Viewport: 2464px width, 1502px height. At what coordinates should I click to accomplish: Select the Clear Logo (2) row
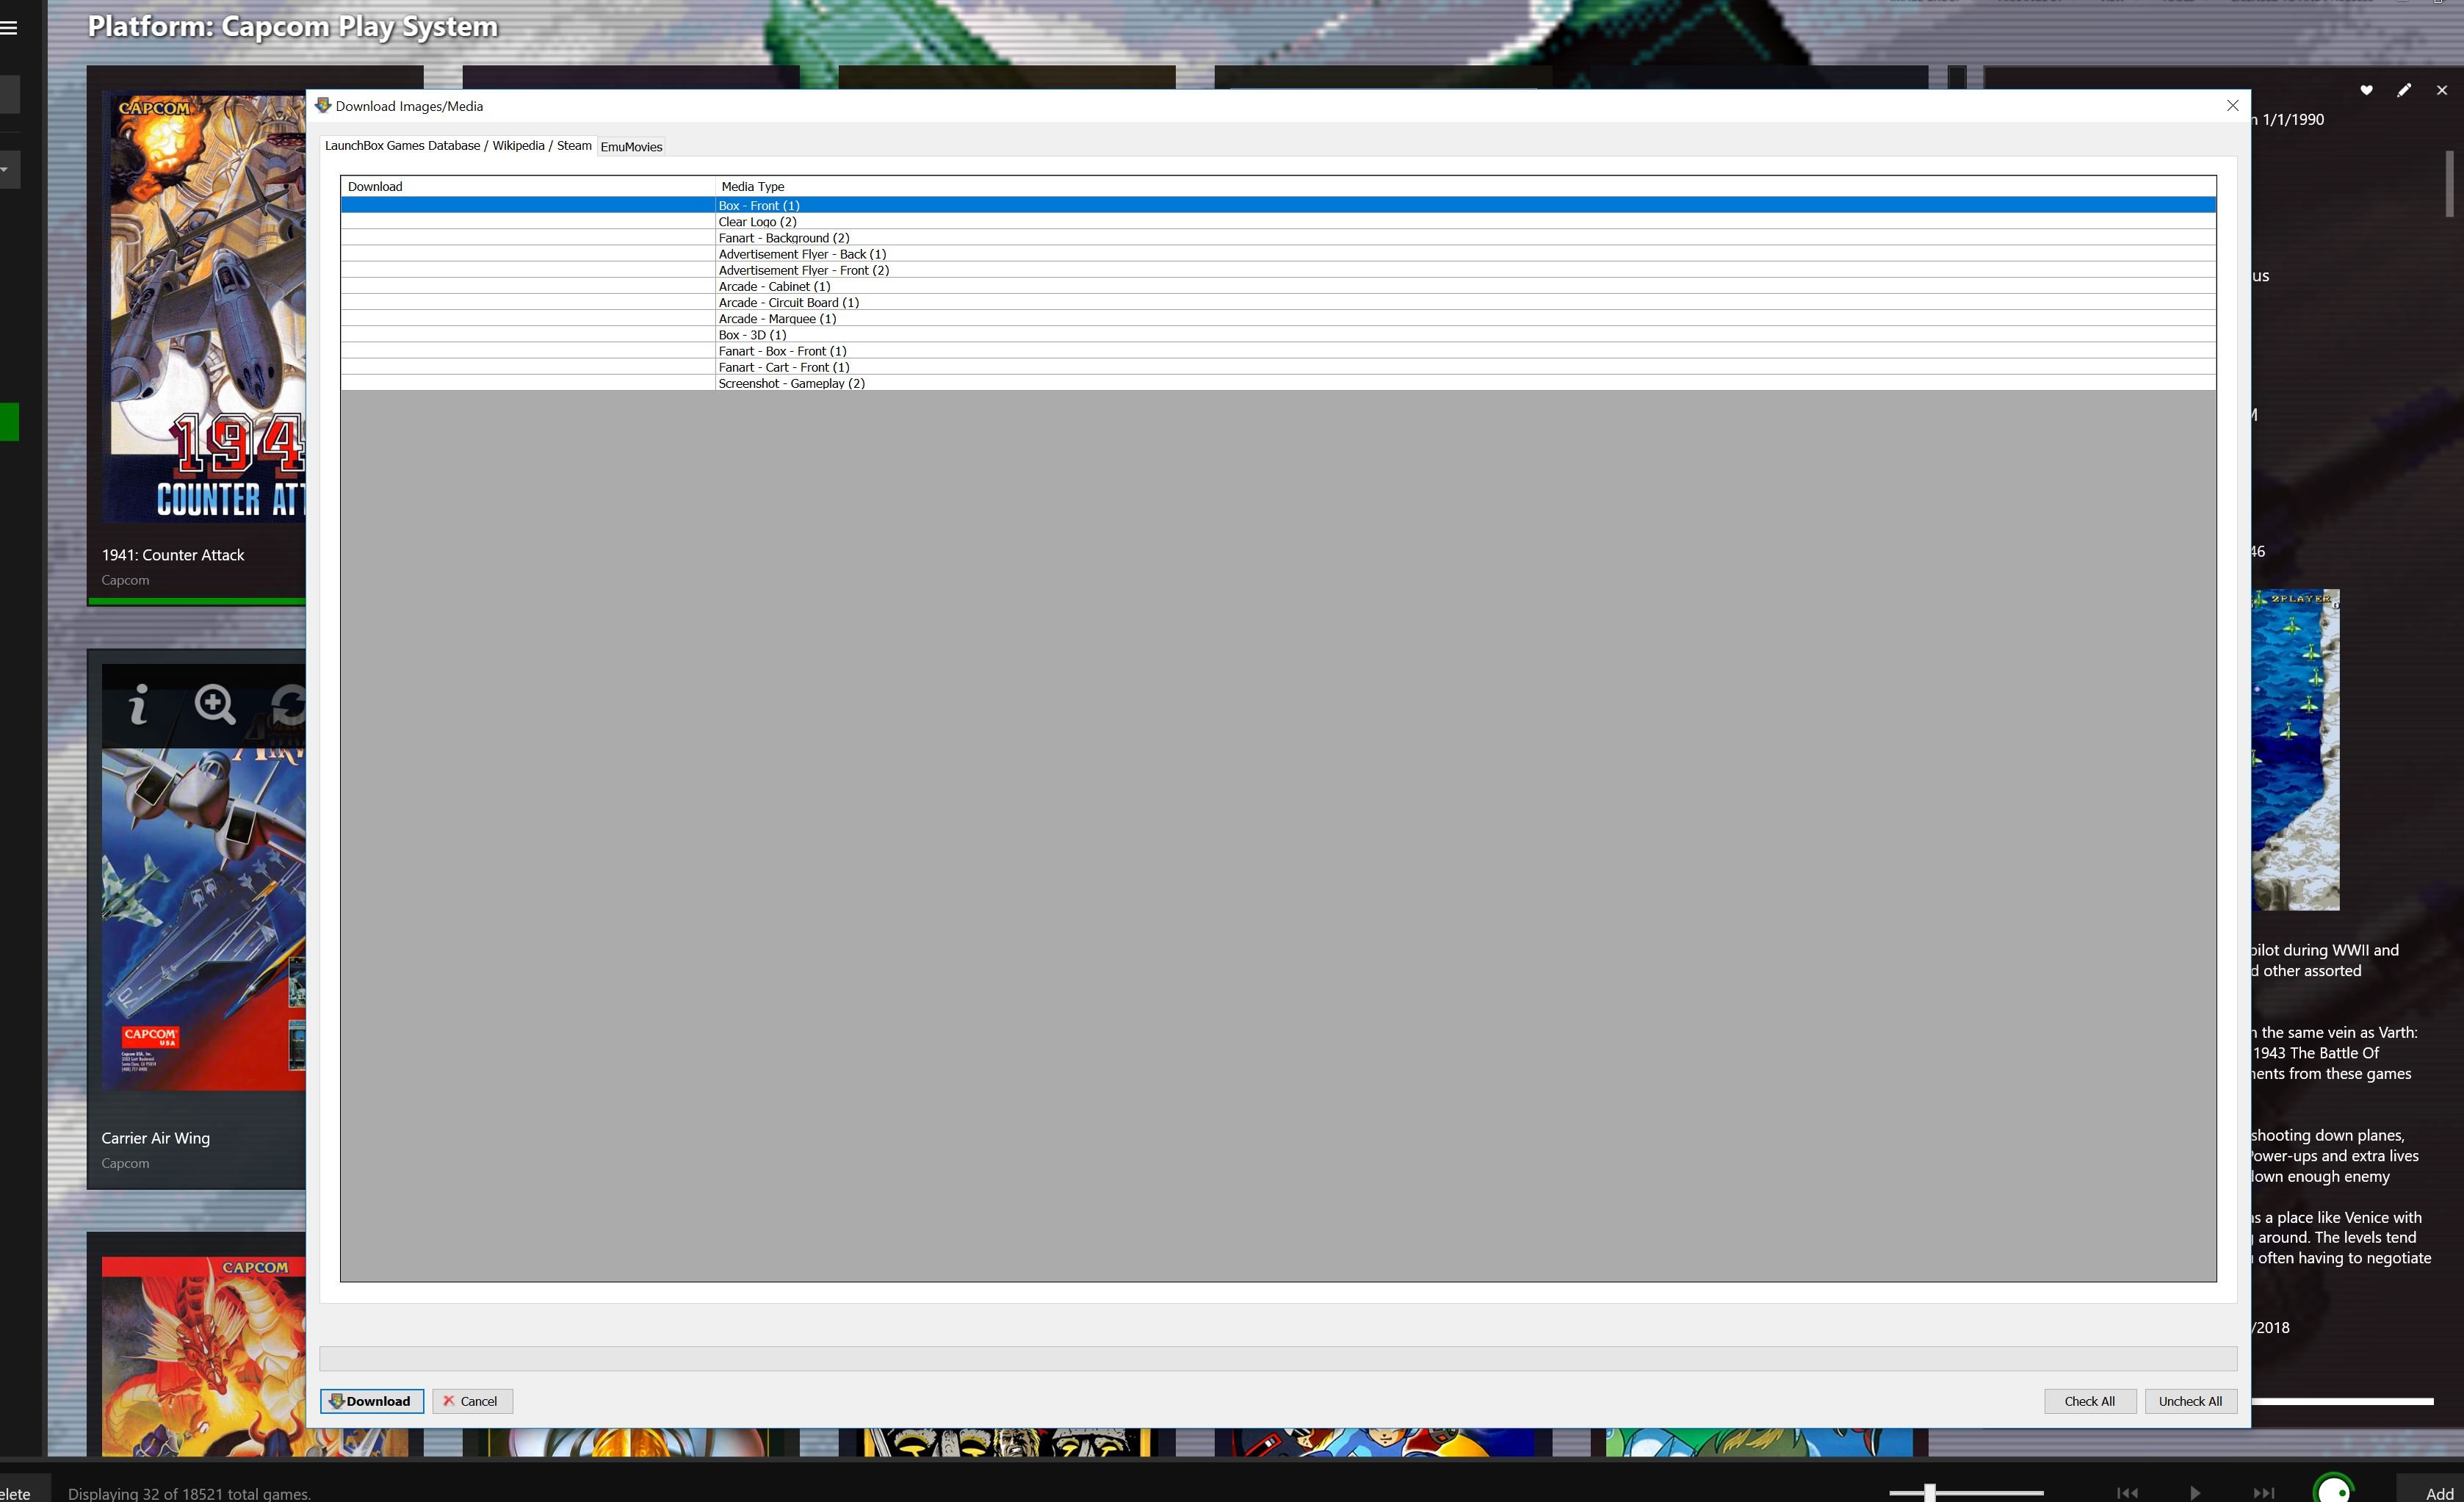(757, 222)
